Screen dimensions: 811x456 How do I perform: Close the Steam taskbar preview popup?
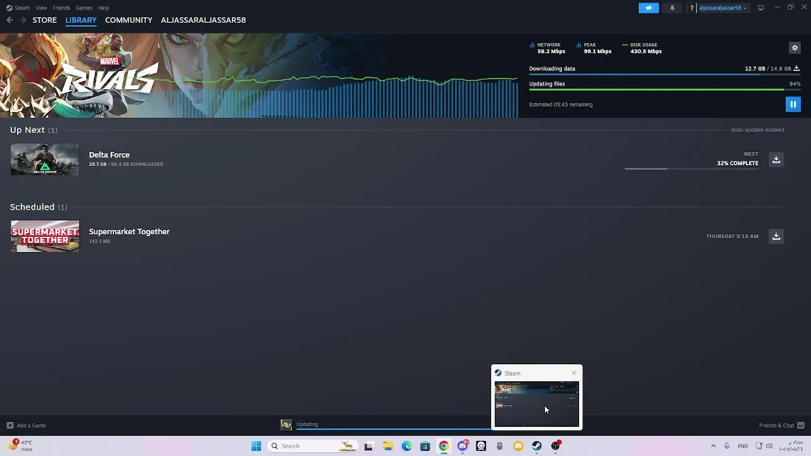tap(574, 373)
